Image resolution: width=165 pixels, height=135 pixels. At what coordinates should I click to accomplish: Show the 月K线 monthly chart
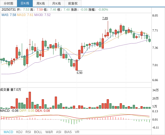tap(56, 3)
